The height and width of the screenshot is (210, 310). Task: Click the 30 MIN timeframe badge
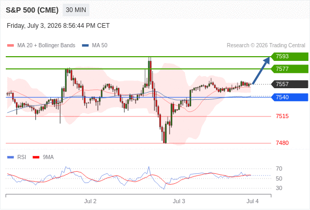tap(76, 10)
